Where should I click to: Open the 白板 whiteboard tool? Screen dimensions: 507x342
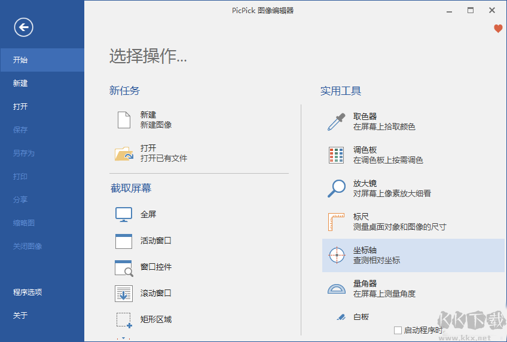pyautogui.click(x=361, y=317)
